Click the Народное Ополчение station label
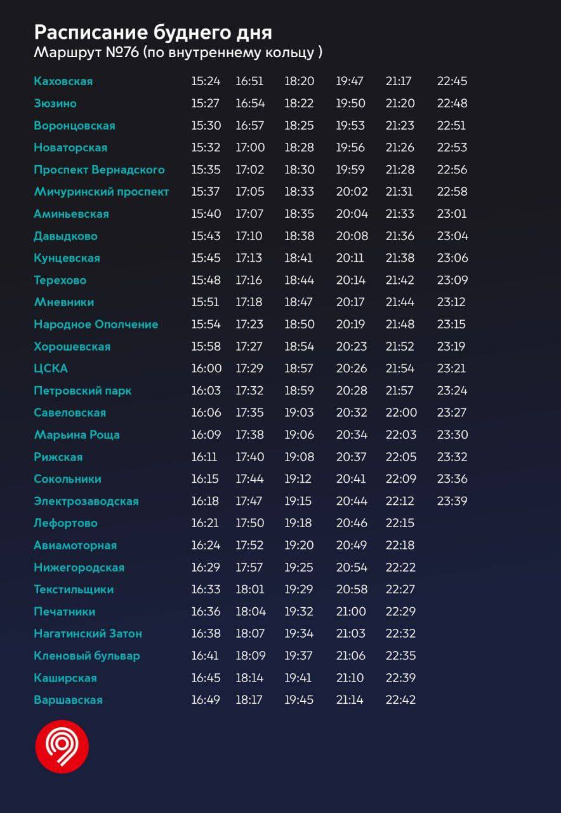561x813 pixels. tap(96, 325)
